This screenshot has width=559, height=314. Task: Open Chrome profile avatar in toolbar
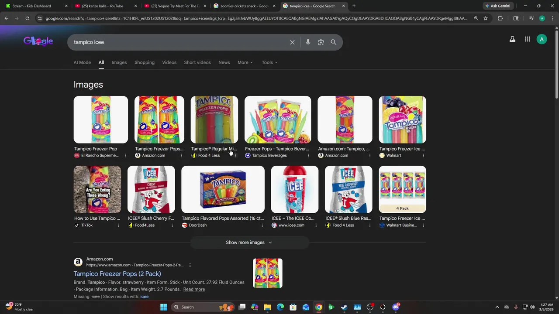(542, 18)
